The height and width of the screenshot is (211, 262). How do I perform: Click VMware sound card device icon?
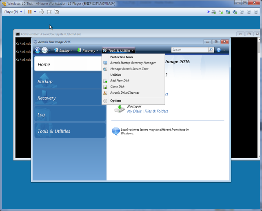235,12
